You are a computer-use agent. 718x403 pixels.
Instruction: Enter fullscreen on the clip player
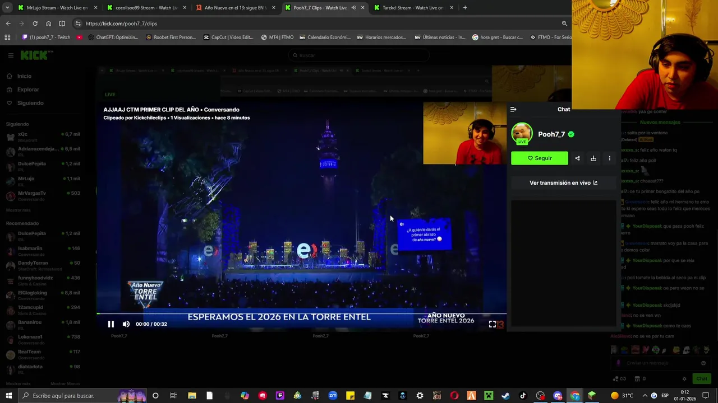click(x=493, y=324)
